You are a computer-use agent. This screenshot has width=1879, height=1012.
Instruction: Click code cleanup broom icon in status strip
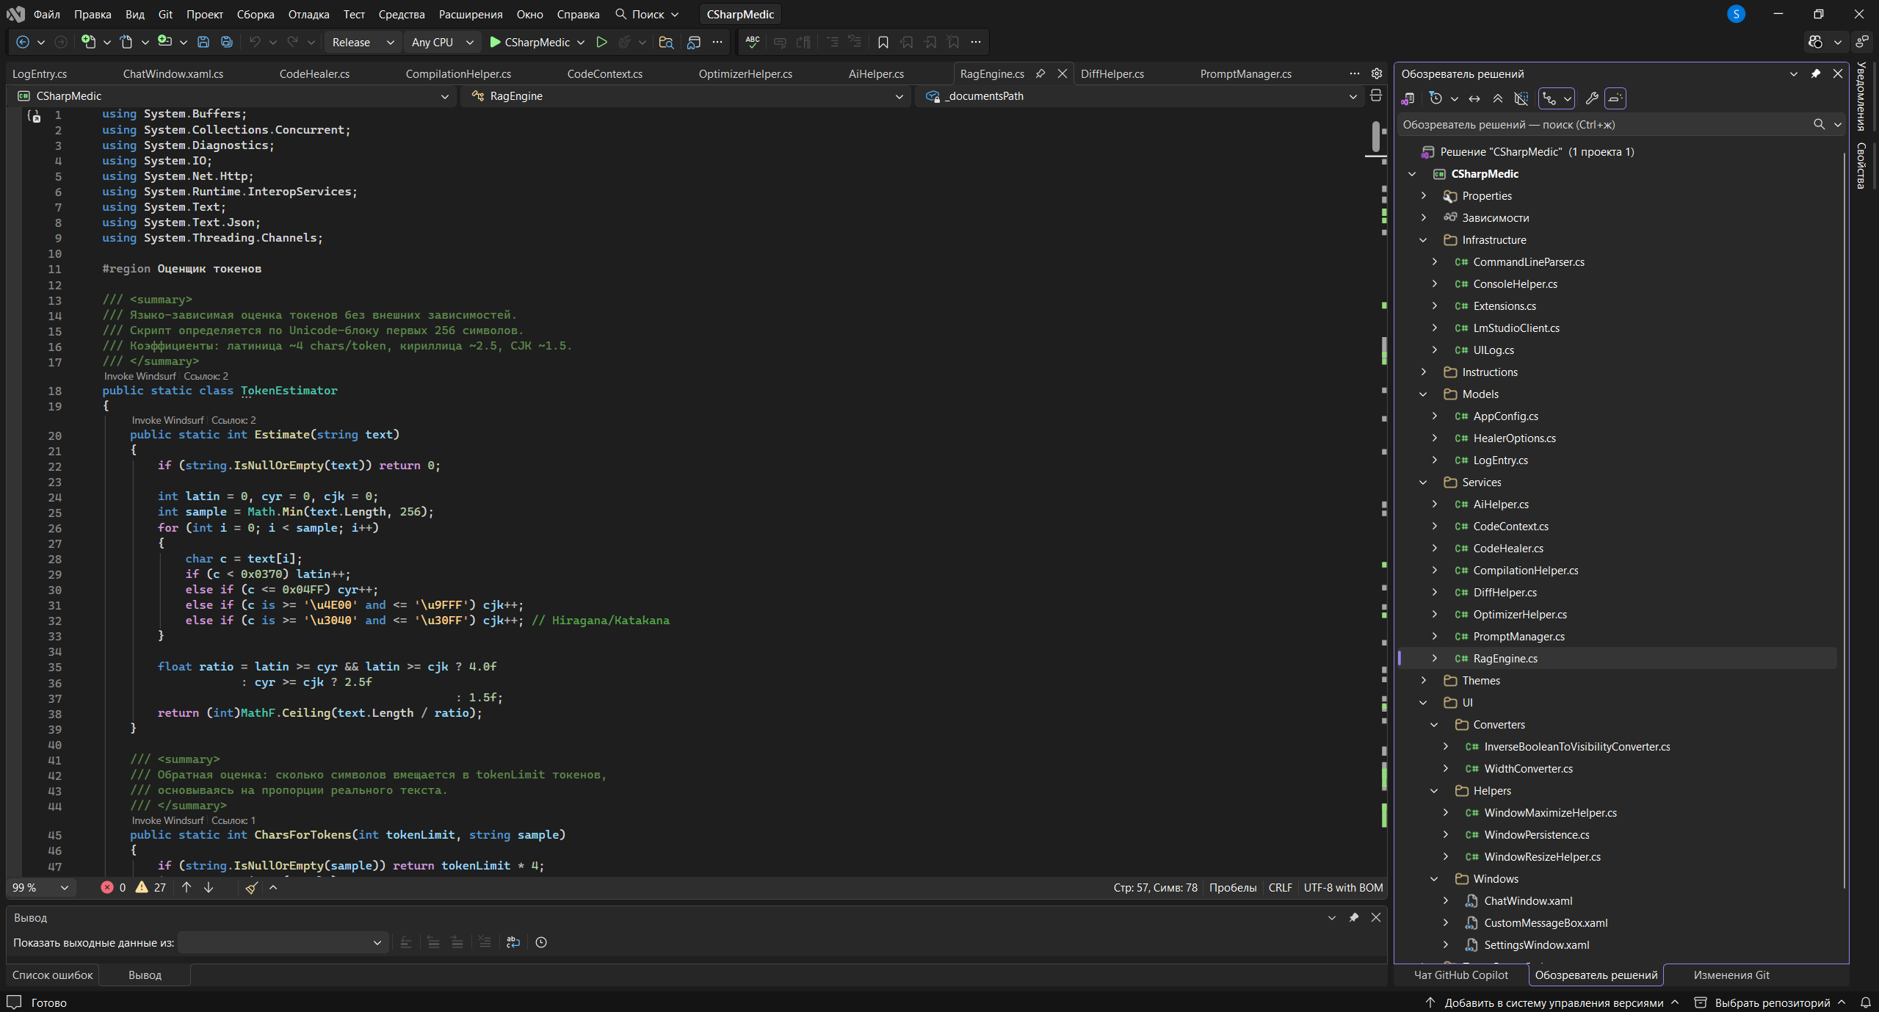coord(251,888)
